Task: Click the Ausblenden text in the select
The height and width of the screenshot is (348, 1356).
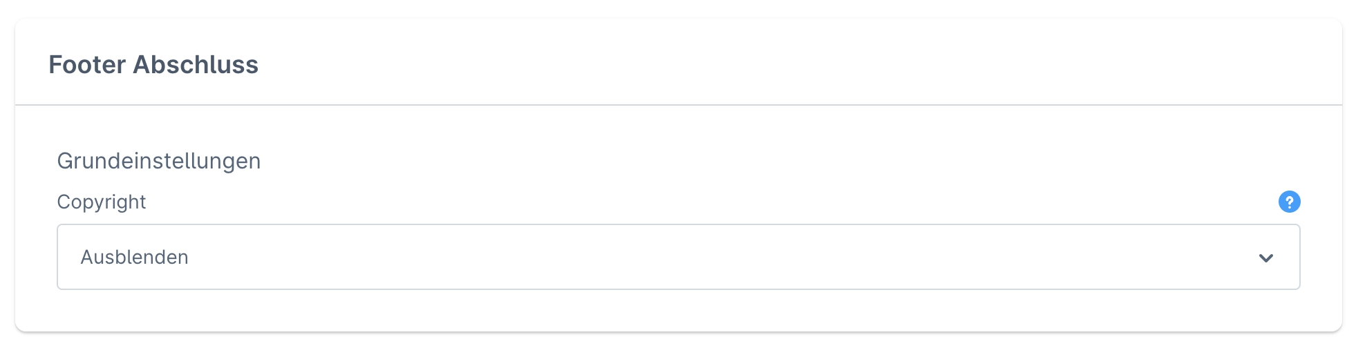Action: point(135,257)
